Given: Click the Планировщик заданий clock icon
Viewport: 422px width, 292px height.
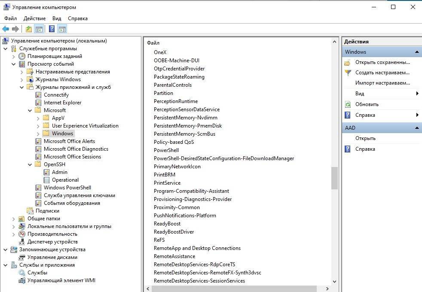Looking at the screenshot, I should tap(22, 56).
